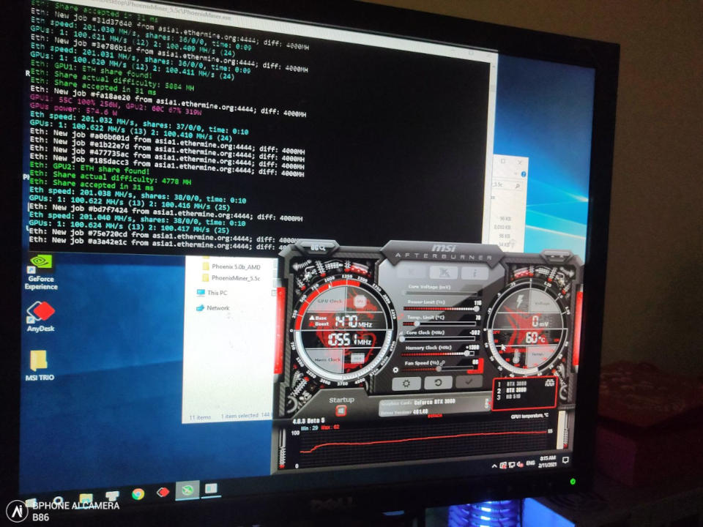Move the Temp. Limit slider handle
This screenshot has width=703, height=527.
tap(417, 324)
